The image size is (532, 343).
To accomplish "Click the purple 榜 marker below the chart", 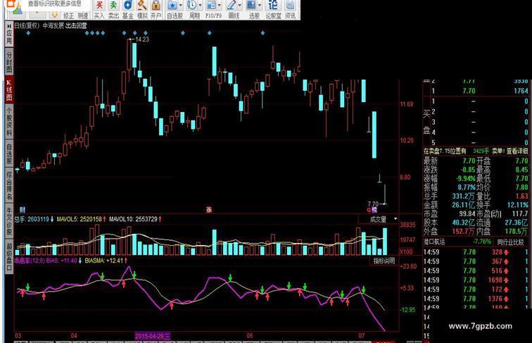I will pyautogui.click(x=374, y=210).
